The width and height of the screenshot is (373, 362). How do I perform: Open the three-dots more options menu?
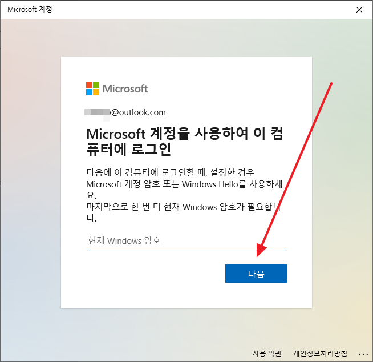pyautogui.click(x=363, y=355)
